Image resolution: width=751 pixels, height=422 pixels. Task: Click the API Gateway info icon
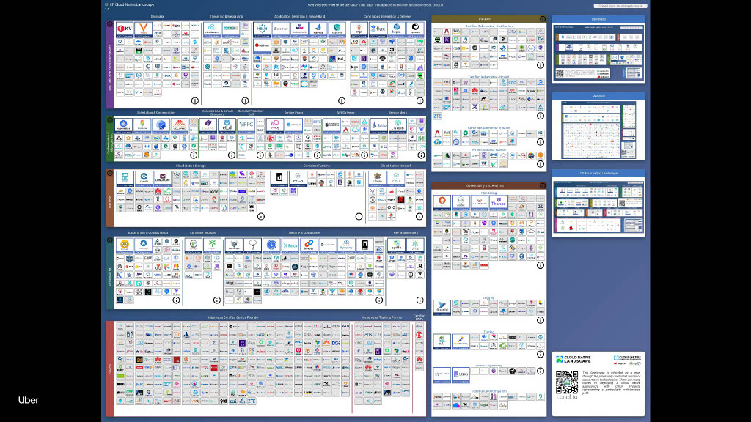364,155
